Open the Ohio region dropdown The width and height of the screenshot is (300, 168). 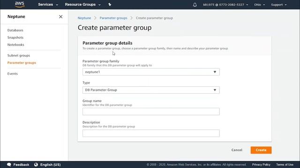coord(259,5)
